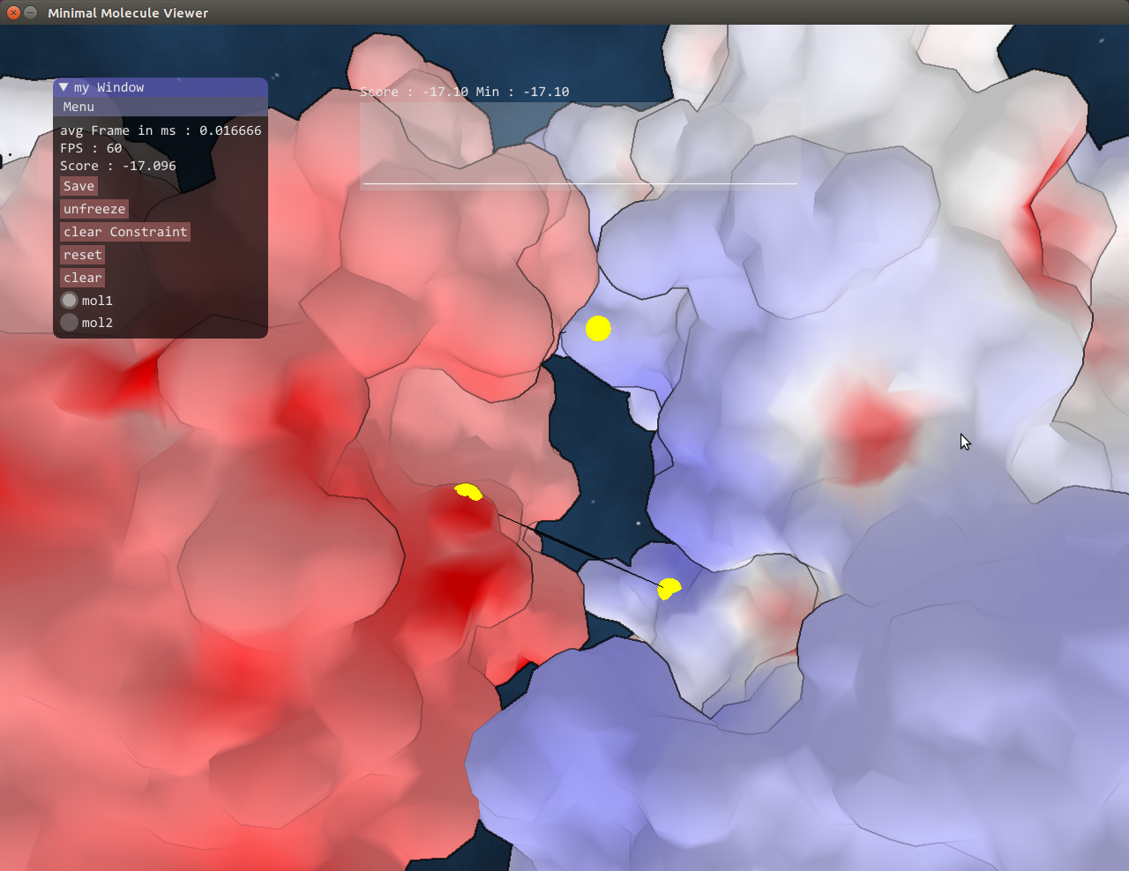Click the 'avg Frame in ms : 0.016666' text
Image resolution: width=1129 pixels, height=871 pixels.
click(161, 130)
